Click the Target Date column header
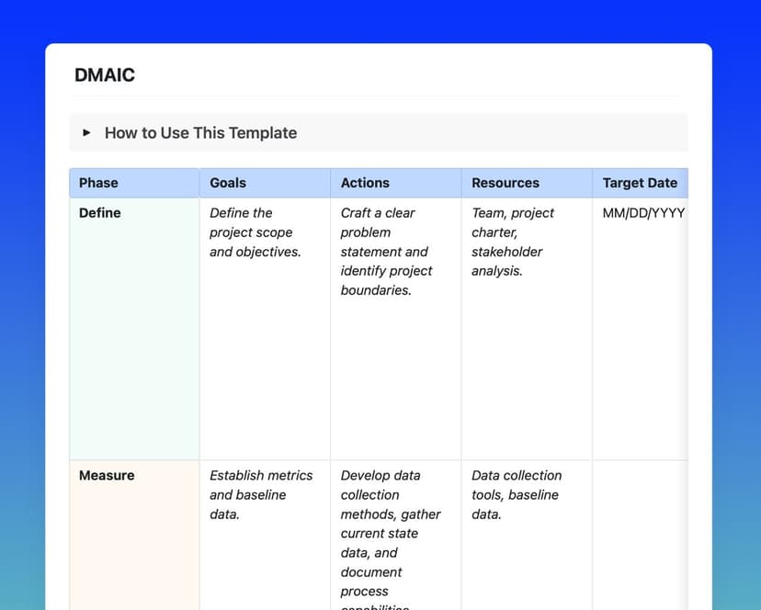 (x=641, y=182)
